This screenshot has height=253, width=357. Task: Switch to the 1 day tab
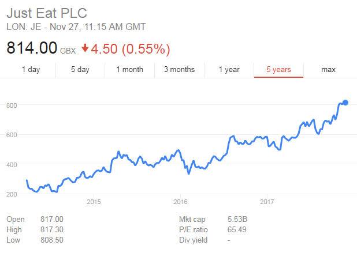point(31,70)
